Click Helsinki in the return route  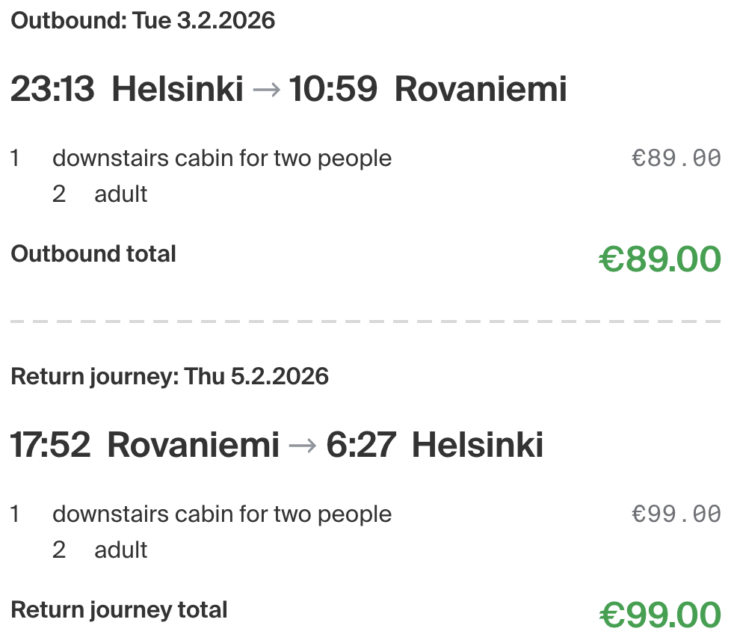pos(478,446)
